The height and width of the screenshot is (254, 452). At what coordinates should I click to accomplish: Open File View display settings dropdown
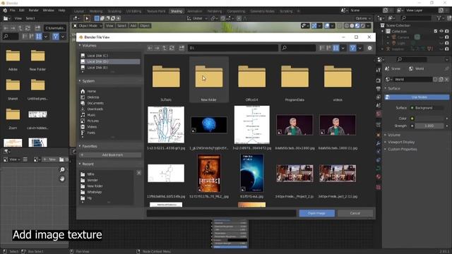[x=343, y=48]
